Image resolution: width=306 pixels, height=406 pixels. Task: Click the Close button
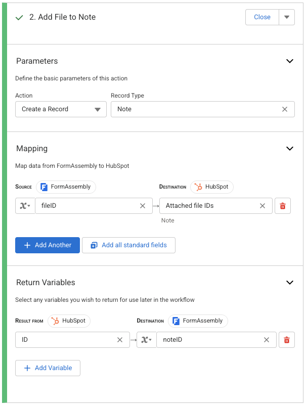tap(262, 17)
